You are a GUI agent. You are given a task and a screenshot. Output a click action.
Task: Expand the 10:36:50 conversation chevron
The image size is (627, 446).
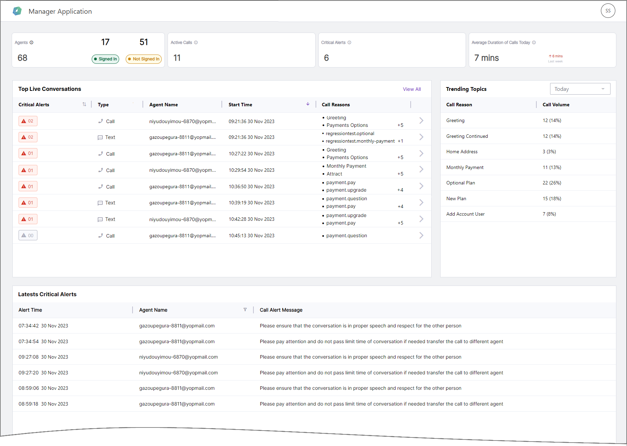click(421, 186)
